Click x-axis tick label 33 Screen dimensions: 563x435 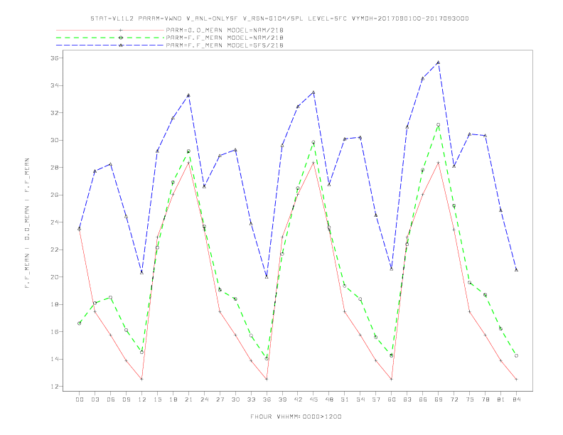251,399
